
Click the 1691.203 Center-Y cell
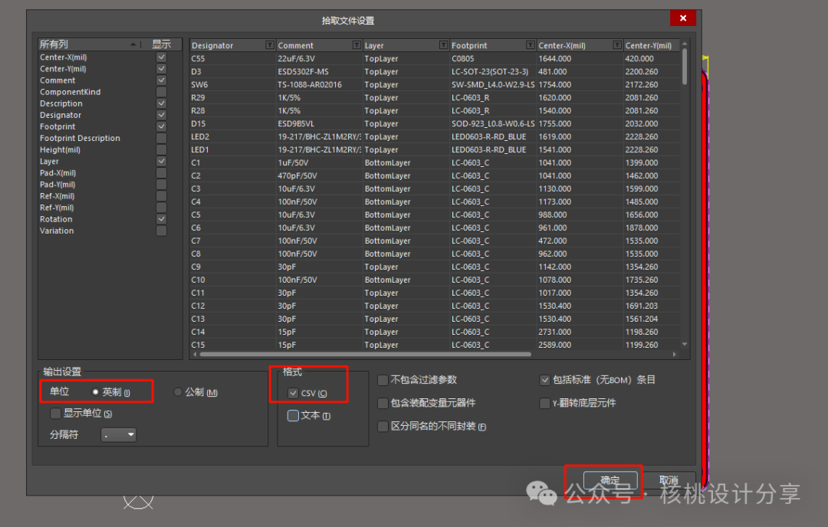pos(652,306)
